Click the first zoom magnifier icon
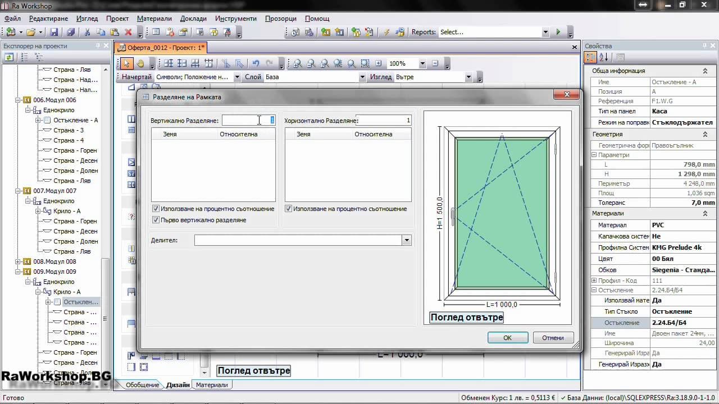719x404 pixels. (x=297, y=63)
